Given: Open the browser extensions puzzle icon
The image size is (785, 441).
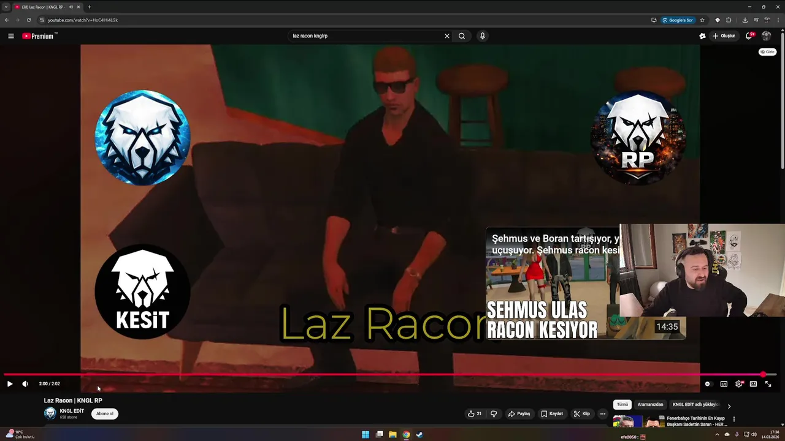Looking at the screenshot, I should (x=729, y=20).
